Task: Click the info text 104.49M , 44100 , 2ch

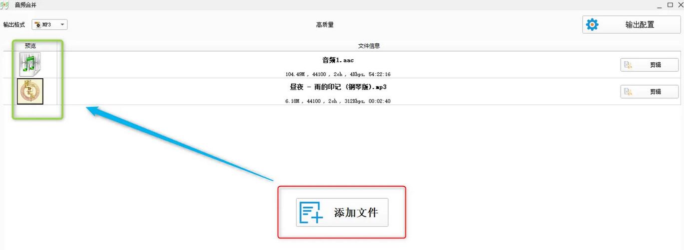Action: [338, 74]
